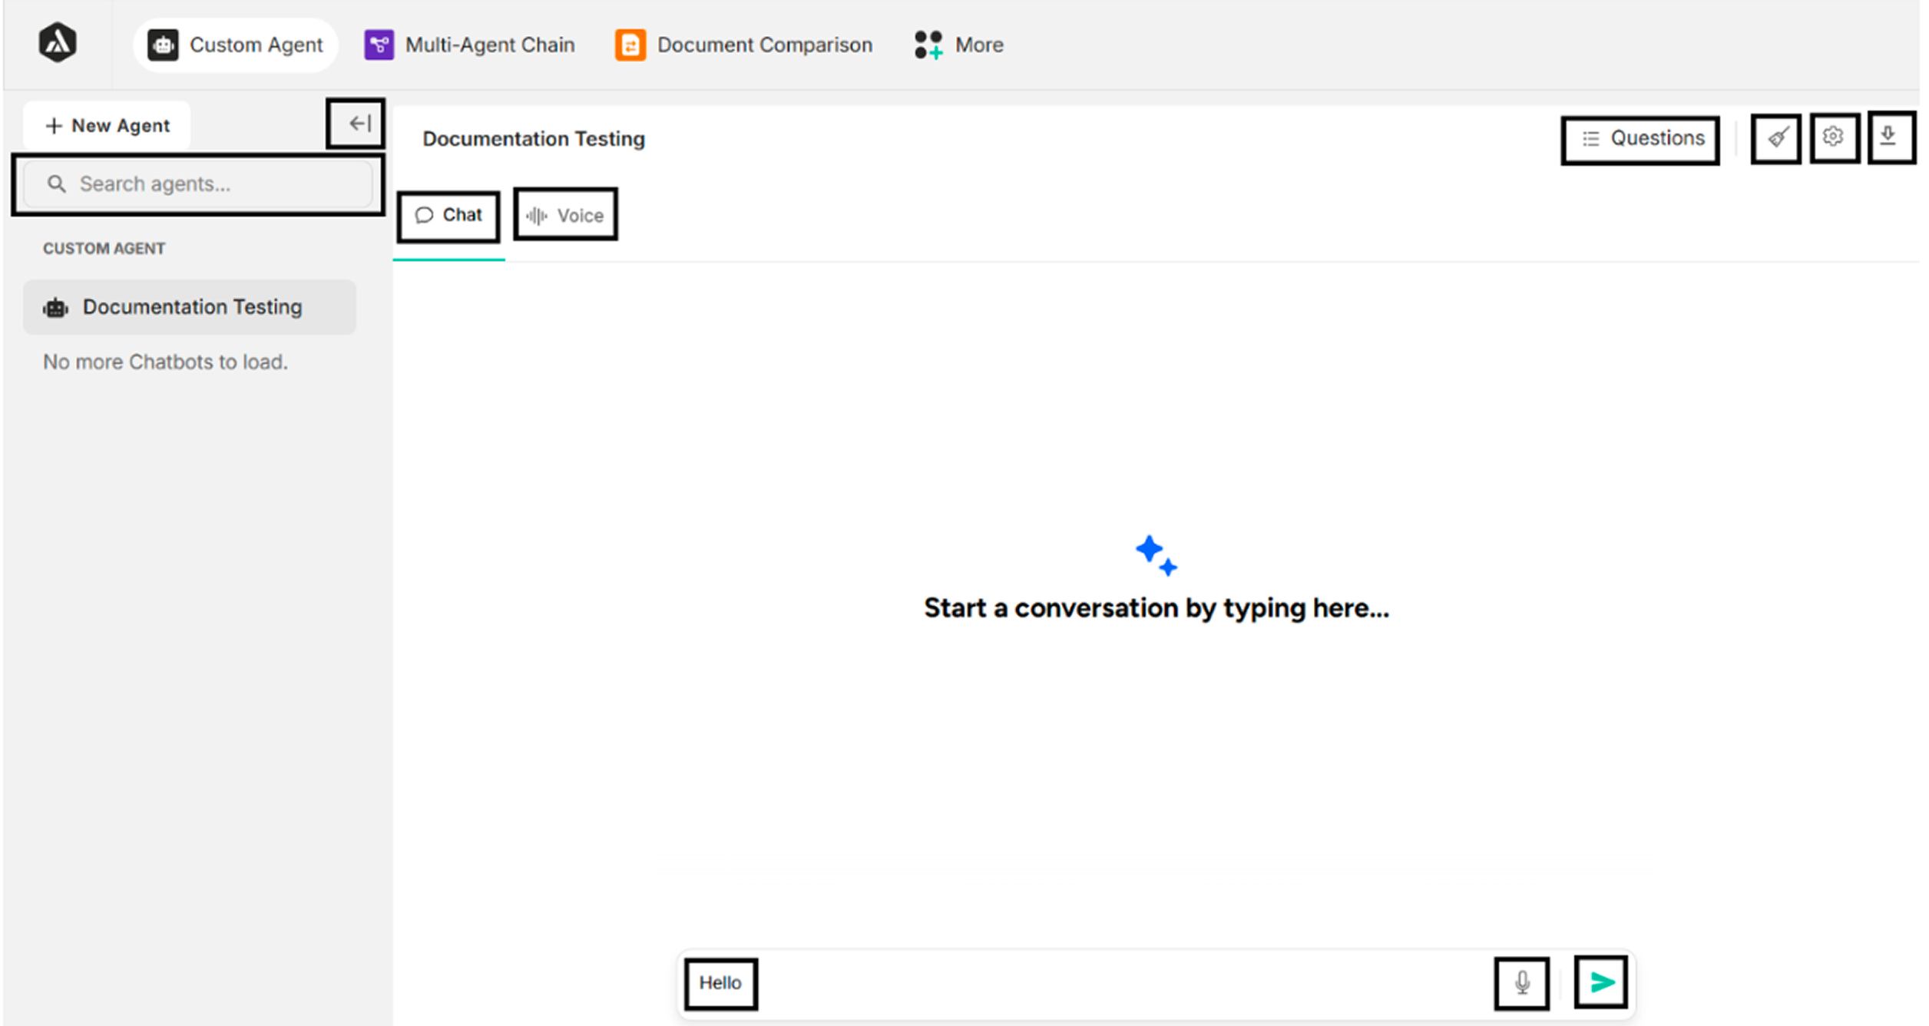Select the Custom Agent section

235,45
